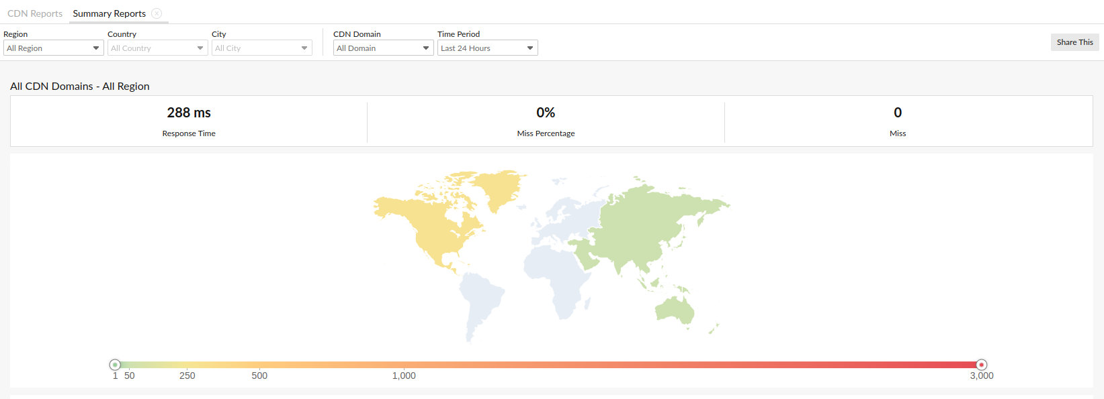Expand the All Country dropdown
The width and height of the screenshot is (1104, 399).
157,48
